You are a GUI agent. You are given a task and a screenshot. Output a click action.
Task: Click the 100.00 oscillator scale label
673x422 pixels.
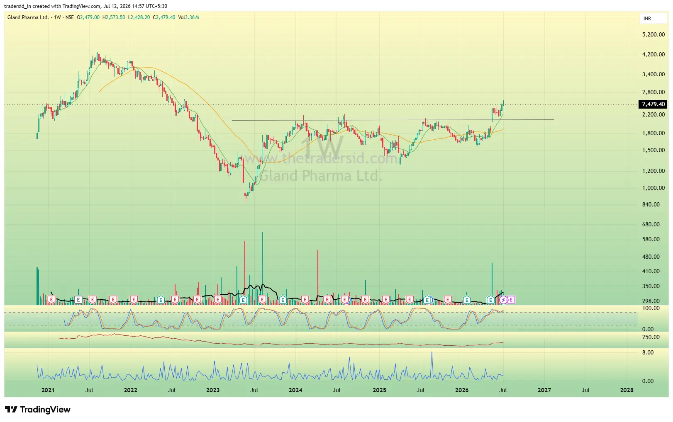651,308
